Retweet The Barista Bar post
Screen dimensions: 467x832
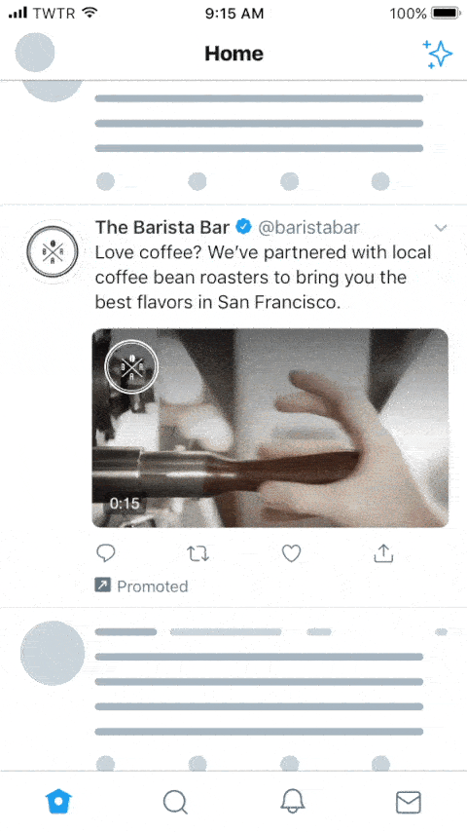(x=198, y=553)
